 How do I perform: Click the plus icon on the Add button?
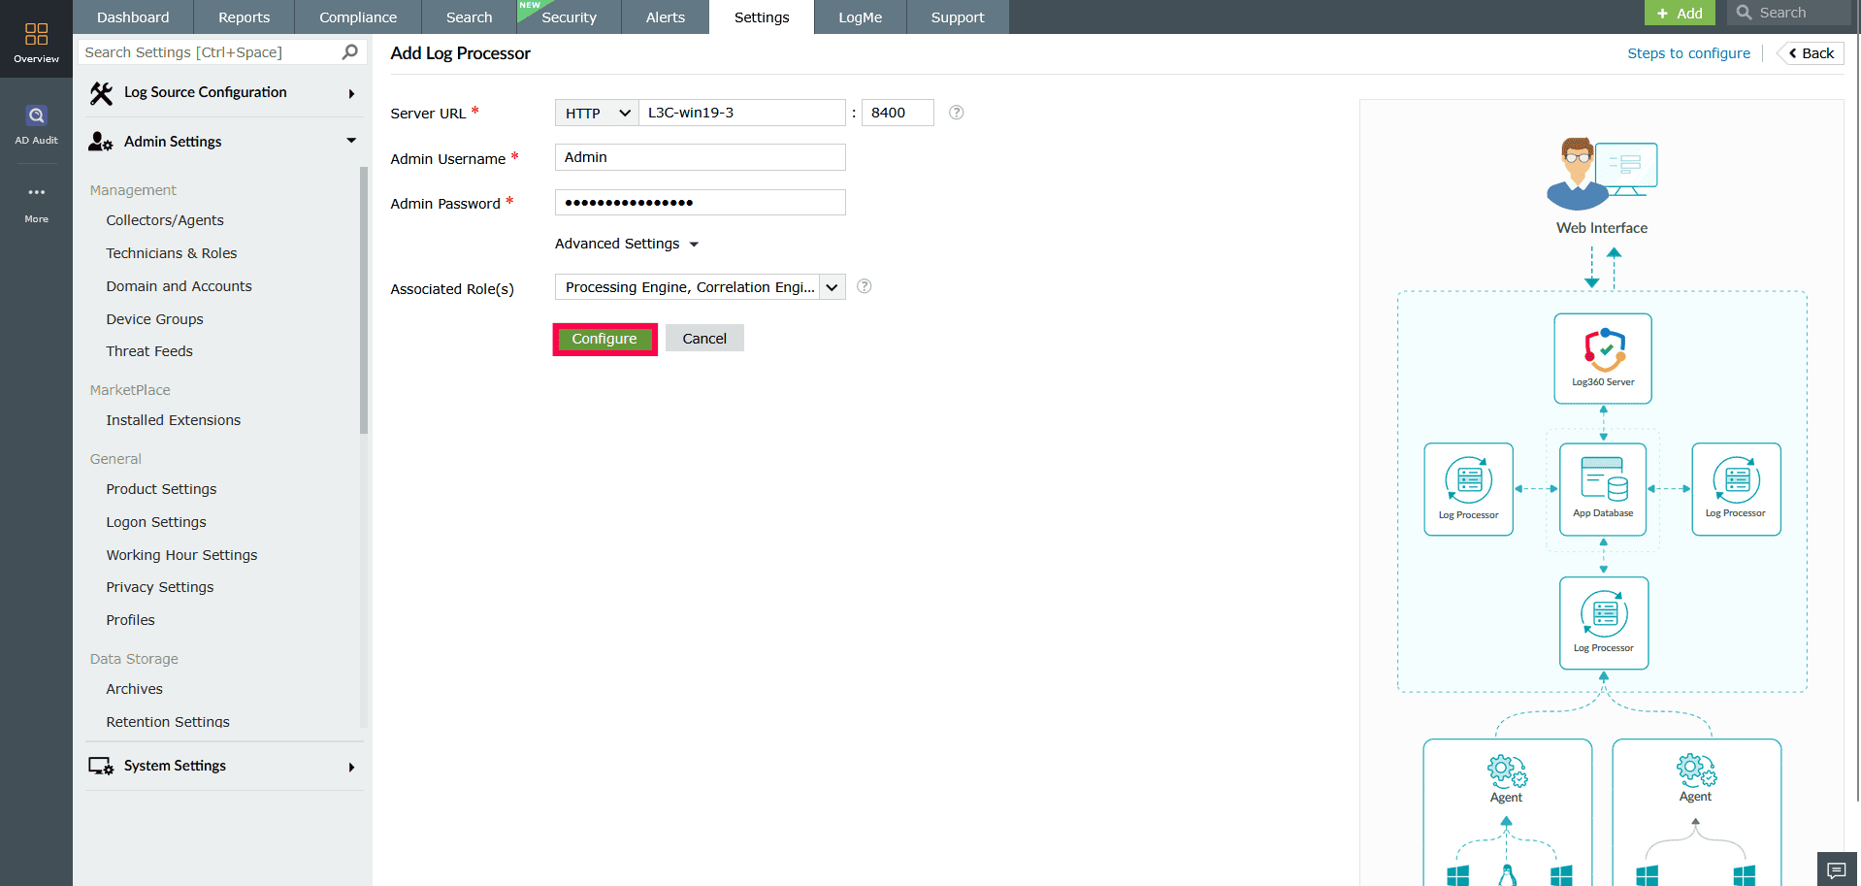pyautogui.click(x=1662, y=14)
